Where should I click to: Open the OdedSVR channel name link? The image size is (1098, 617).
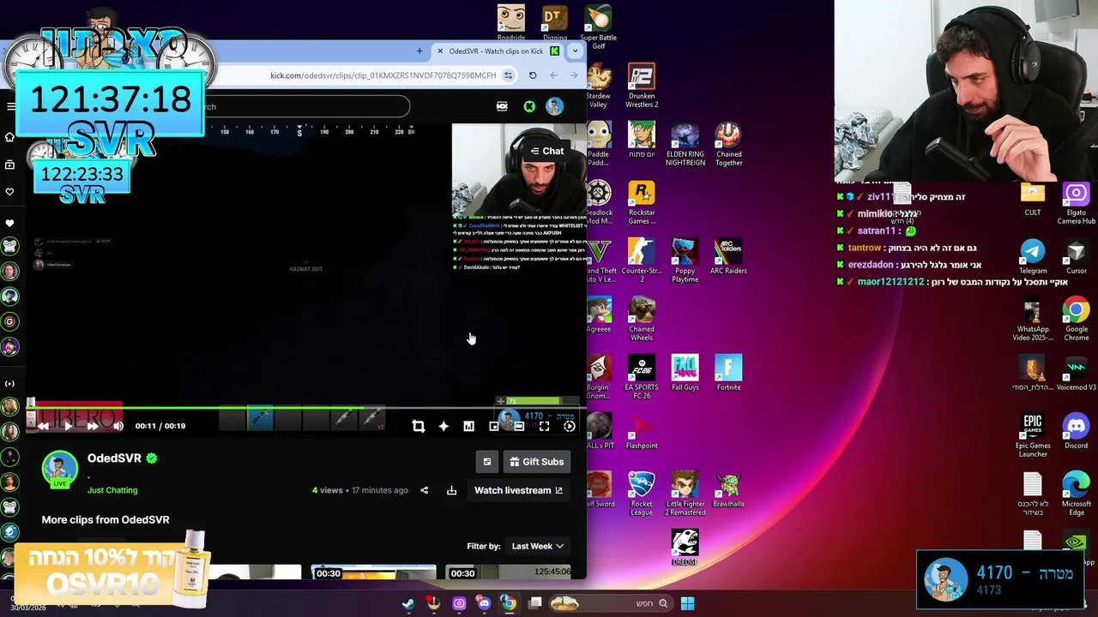click(x=114, y=458)
